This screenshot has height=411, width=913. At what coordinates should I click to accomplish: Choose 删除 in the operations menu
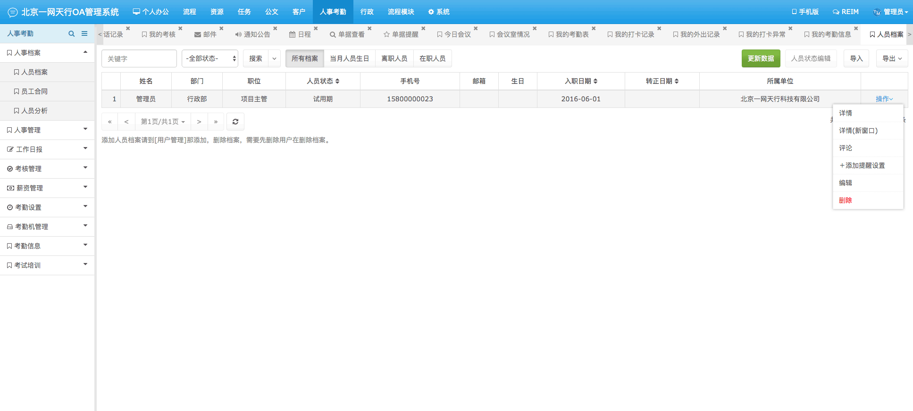[846, 200]
